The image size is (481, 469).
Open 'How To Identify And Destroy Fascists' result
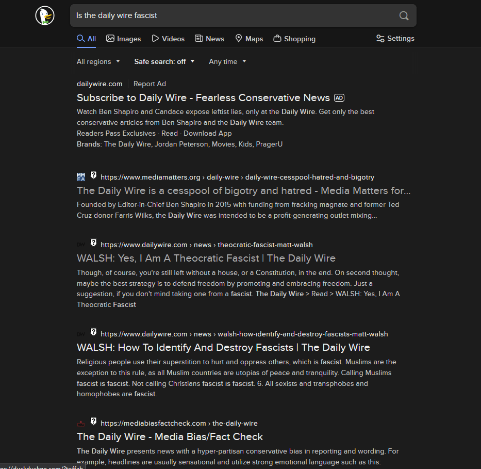[223, 347]
